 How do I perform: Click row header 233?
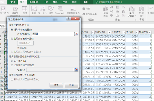point(2,93)
